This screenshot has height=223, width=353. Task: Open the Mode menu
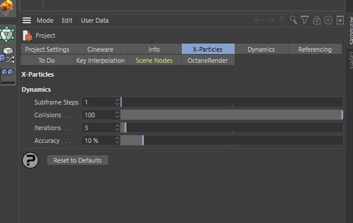click(x=45, y=20)
